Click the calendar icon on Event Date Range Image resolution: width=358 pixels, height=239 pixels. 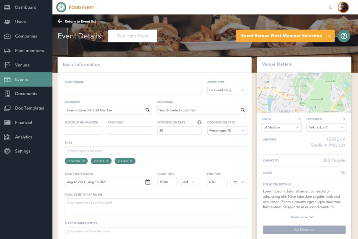coord(148,182)
